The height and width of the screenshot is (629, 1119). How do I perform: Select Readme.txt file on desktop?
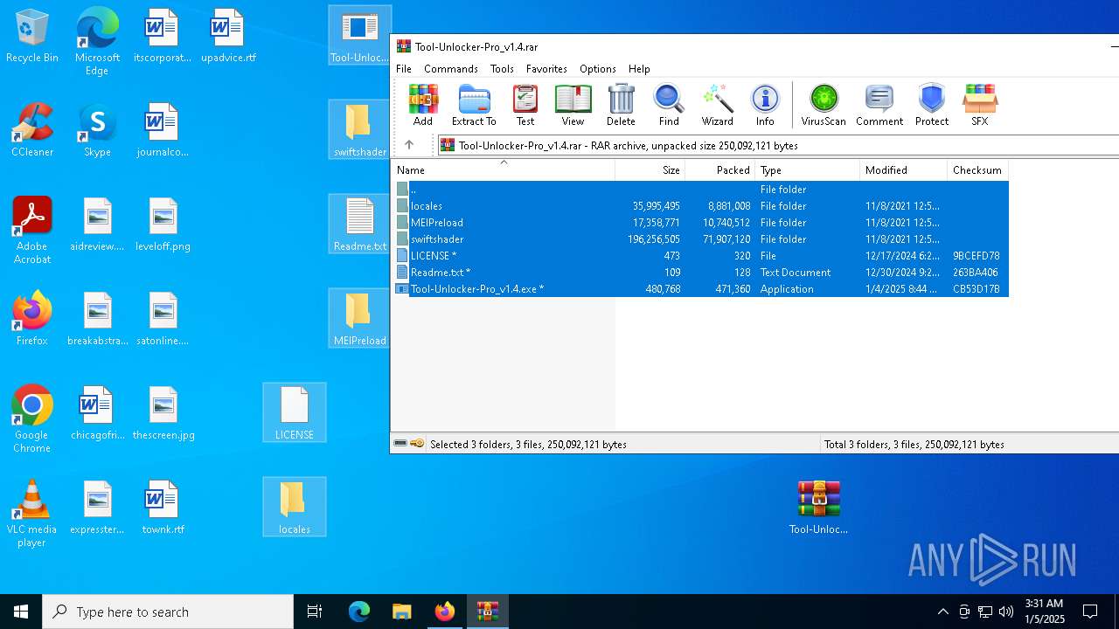tap(359, 224)
